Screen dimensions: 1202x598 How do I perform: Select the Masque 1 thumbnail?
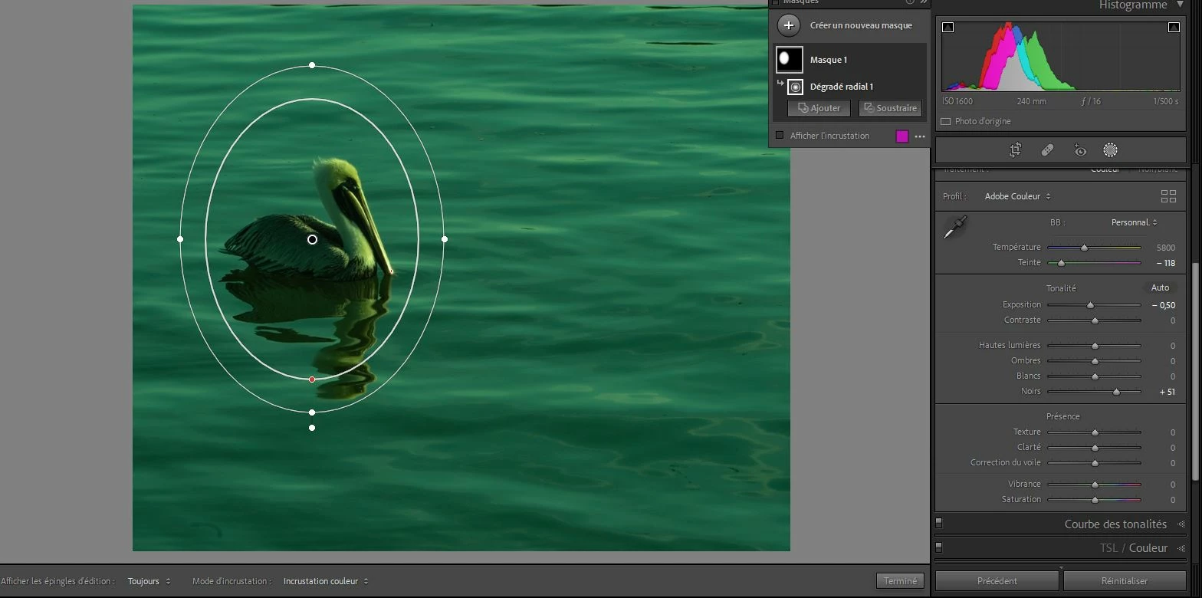[790, 59]
